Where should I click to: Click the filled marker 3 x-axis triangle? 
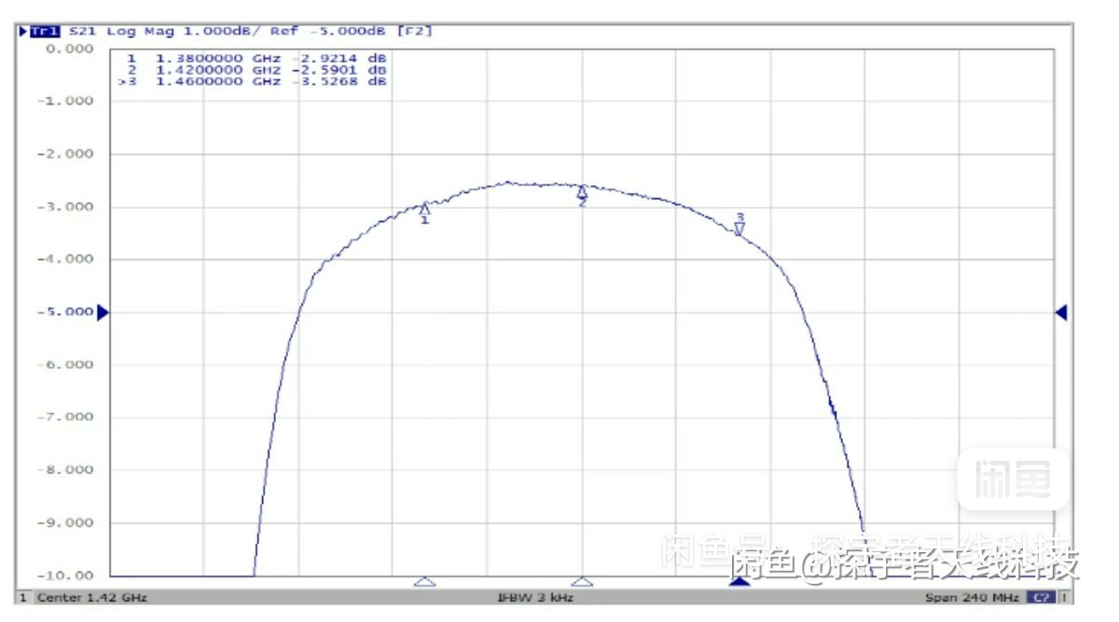point(739,582)
